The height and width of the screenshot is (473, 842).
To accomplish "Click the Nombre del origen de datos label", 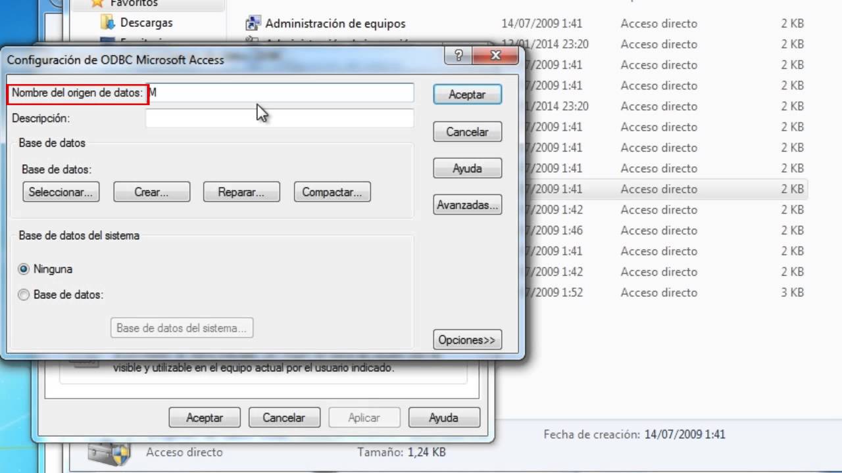I will (77, 93).
